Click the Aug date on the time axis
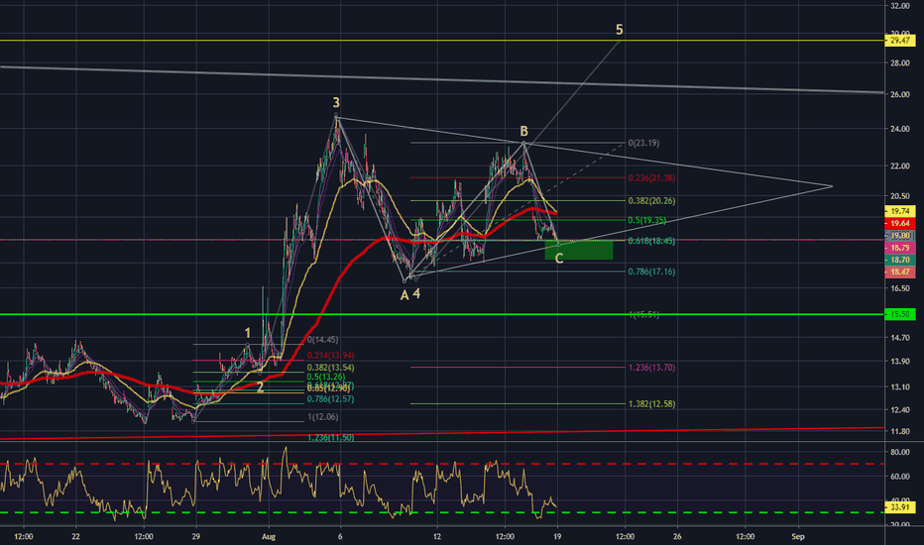This screenshot has height=545, width=924. 268,536
